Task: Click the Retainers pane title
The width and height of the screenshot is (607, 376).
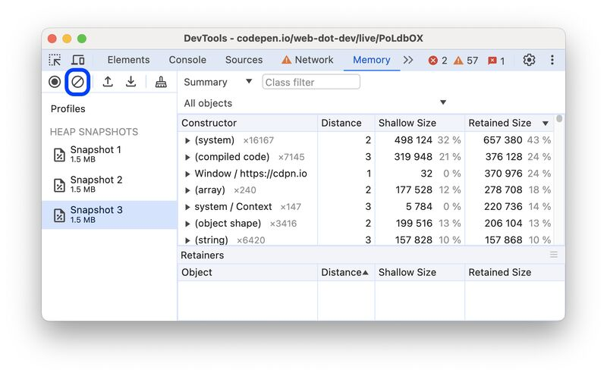Action: click(202, 255)
